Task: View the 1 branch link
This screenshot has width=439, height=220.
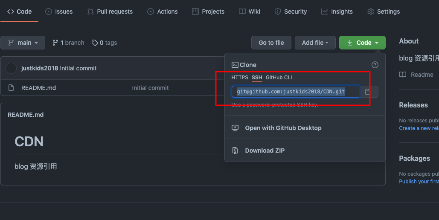Action: (68, 43)
